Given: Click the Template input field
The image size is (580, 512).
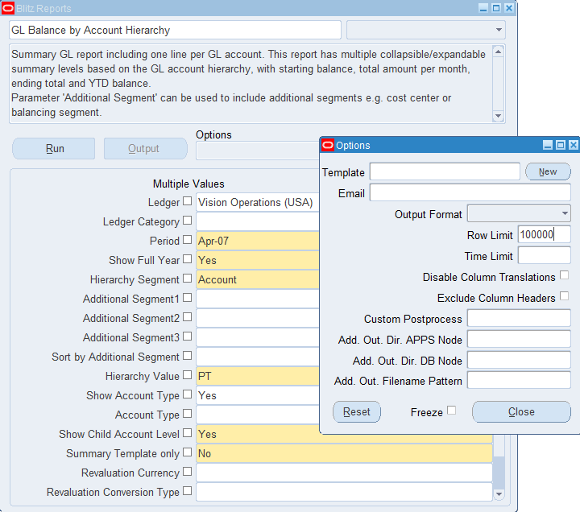Looking at the screenshot, I should coord(445,171).
